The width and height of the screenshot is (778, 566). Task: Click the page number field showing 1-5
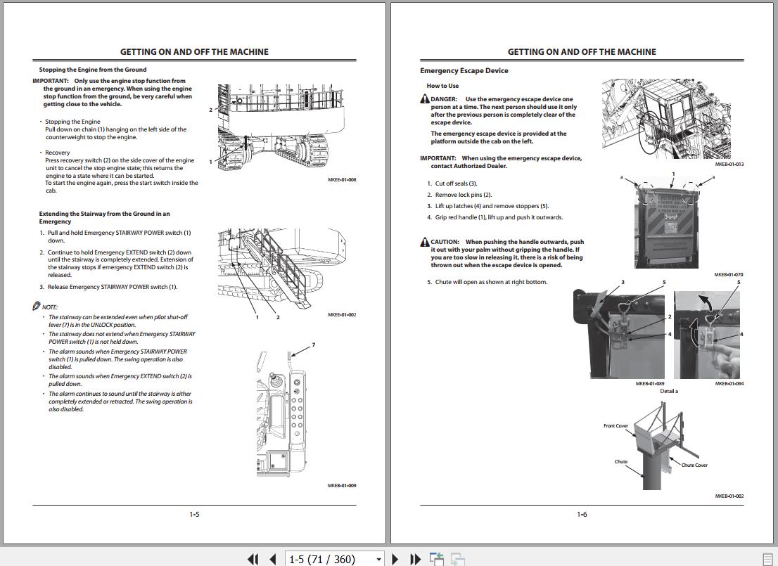click(327, 559)
